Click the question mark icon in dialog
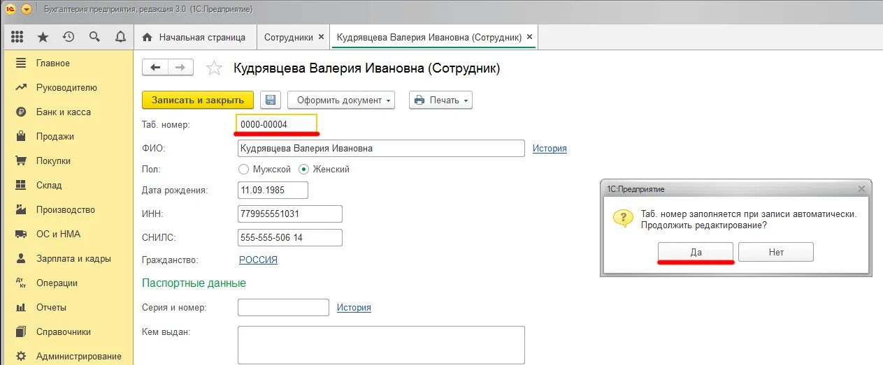The width and height of the screenshot is (883, 365). 623,218
